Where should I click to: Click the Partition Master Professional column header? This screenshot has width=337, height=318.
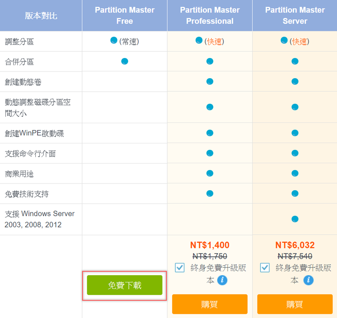209,16
